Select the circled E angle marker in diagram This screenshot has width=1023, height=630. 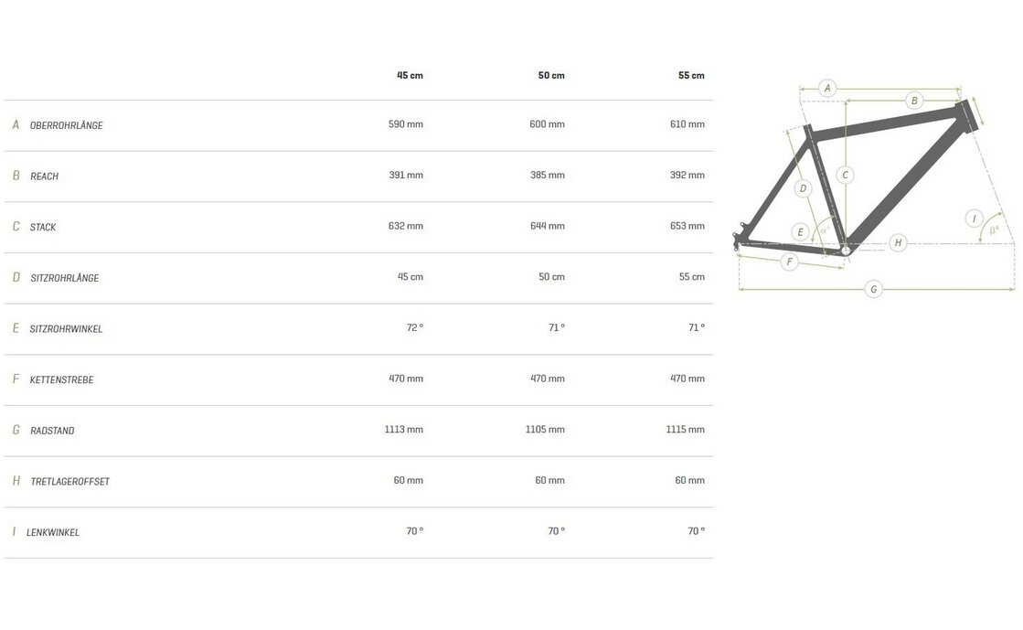(x=801, y=232)
